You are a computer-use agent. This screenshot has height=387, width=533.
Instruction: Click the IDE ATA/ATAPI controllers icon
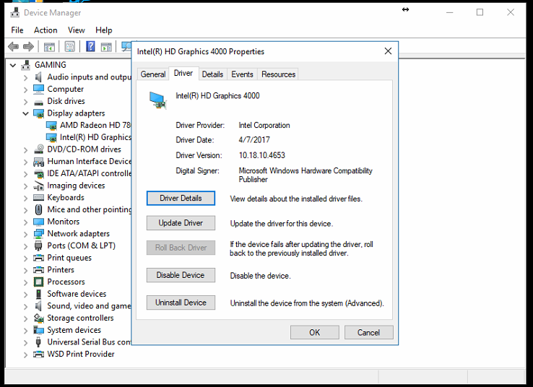point(39,173)
